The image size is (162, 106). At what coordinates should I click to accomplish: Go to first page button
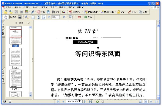tap(58, 102)
